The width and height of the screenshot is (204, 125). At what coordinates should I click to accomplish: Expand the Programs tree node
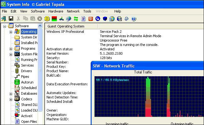click(11, 49)
